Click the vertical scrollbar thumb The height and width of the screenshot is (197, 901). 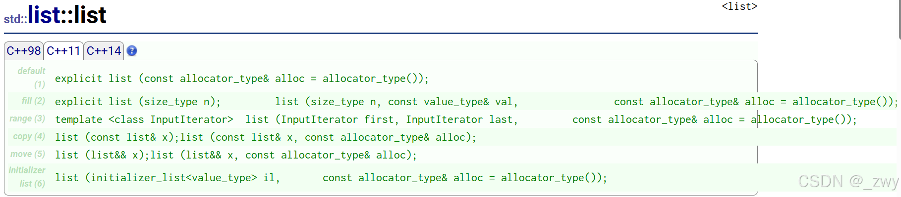(x=900, y=20)
